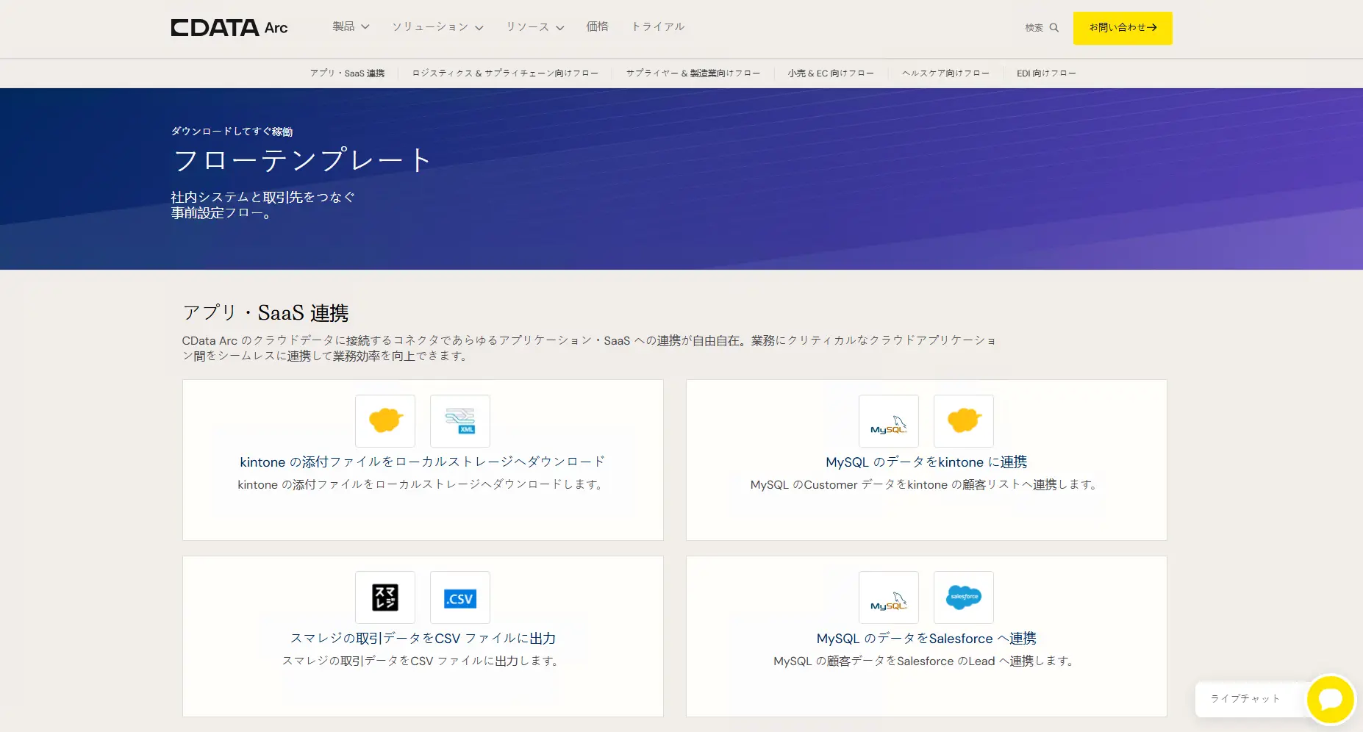Expand the リソース menu

point(534,27)
